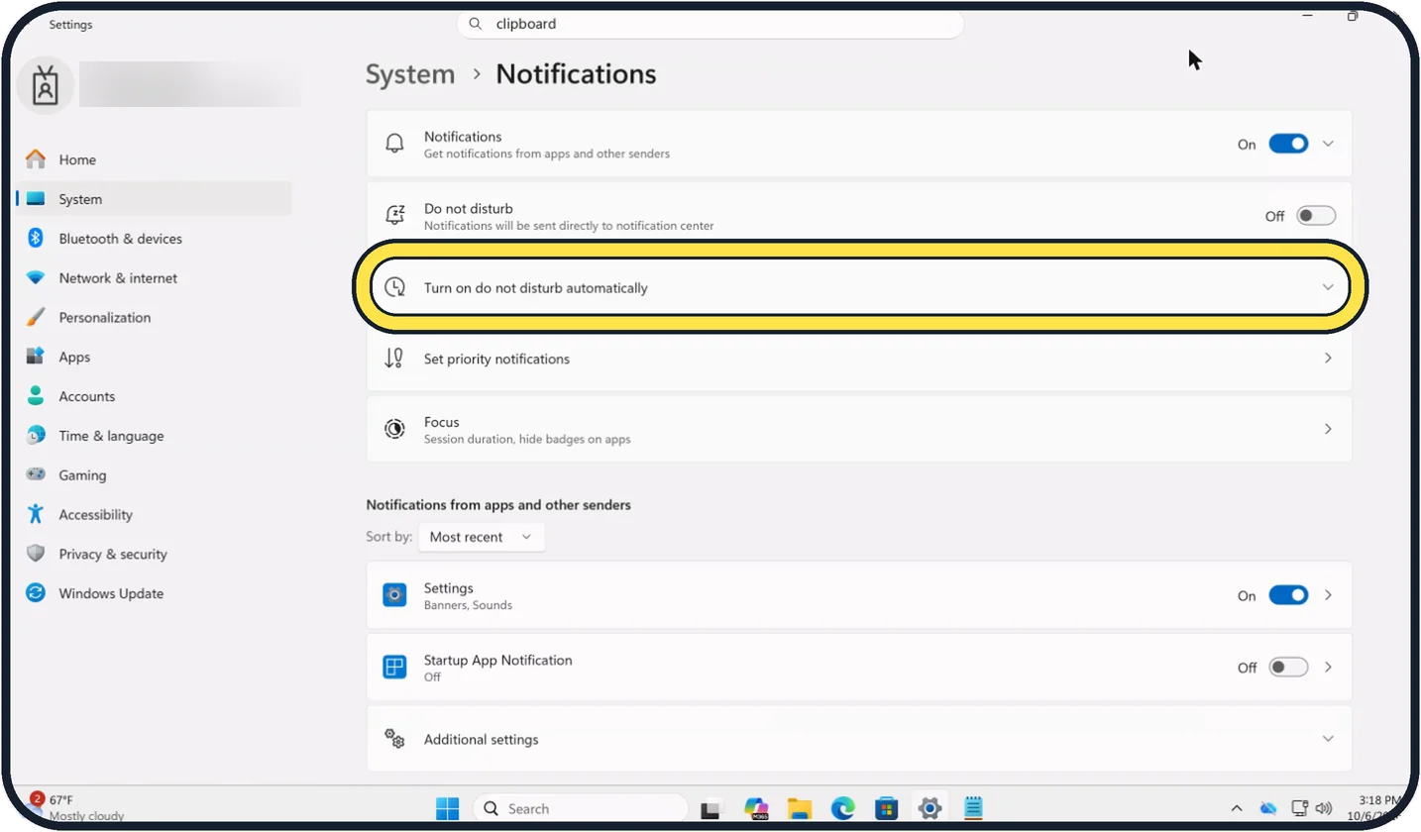The height and width of the screenshot is (832, 1421).
Task: Open Set priority notifications chevron
Action: click(x=1328, y=359)
